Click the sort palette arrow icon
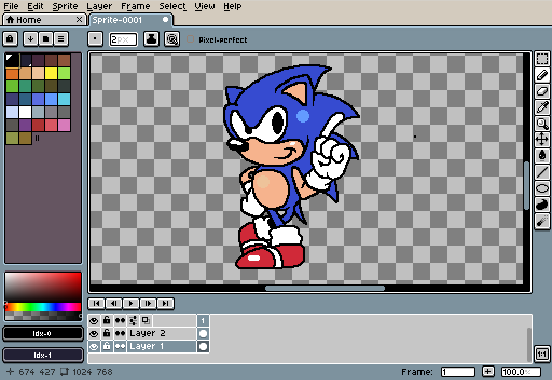 click(x=31, y=39)
